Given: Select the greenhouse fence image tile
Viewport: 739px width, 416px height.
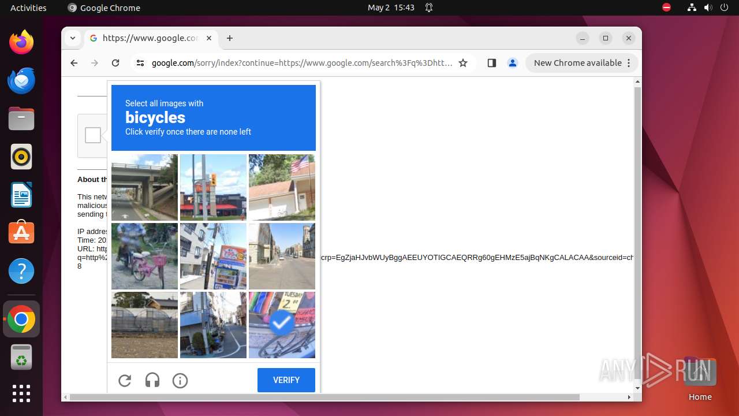Looking at the screenshot, I should [144, 325].
